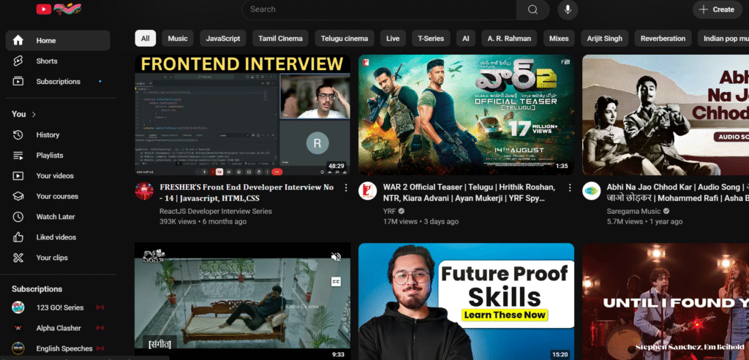Select the Arijit Singh chip
This screenshot has height=360, width=749.
click(605, 39)
